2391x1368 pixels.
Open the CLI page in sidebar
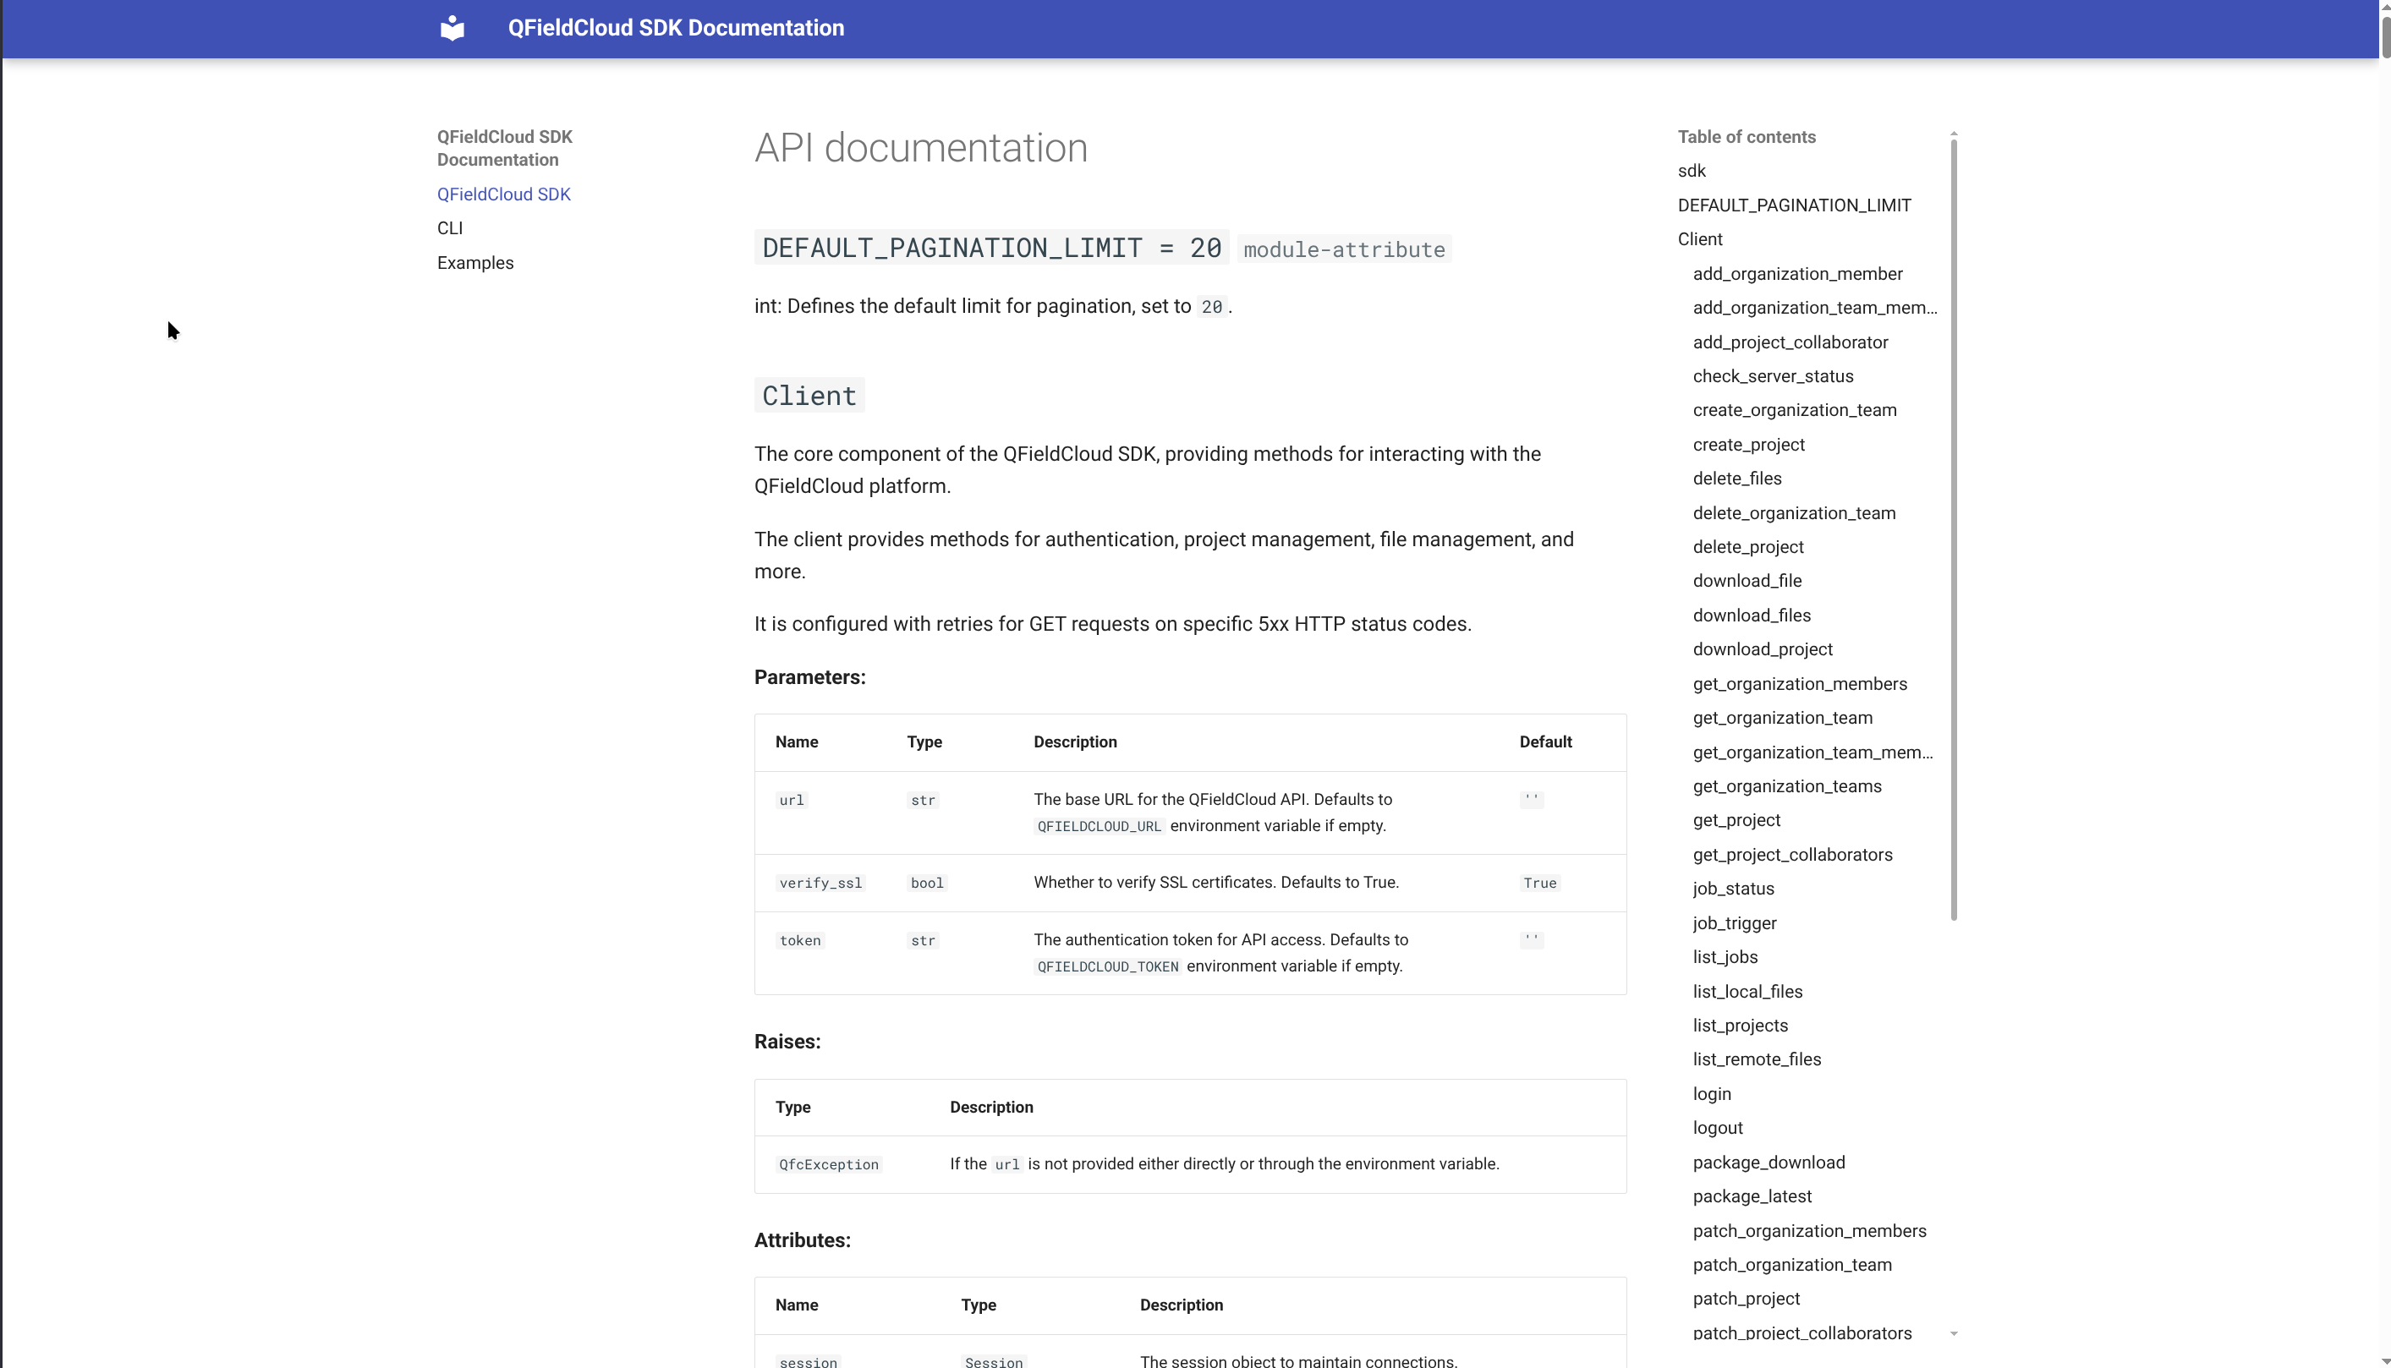point(449,228)
